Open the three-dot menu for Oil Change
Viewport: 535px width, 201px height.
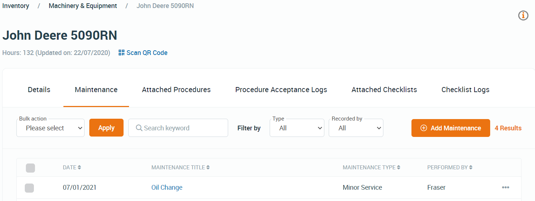(505, 188)
